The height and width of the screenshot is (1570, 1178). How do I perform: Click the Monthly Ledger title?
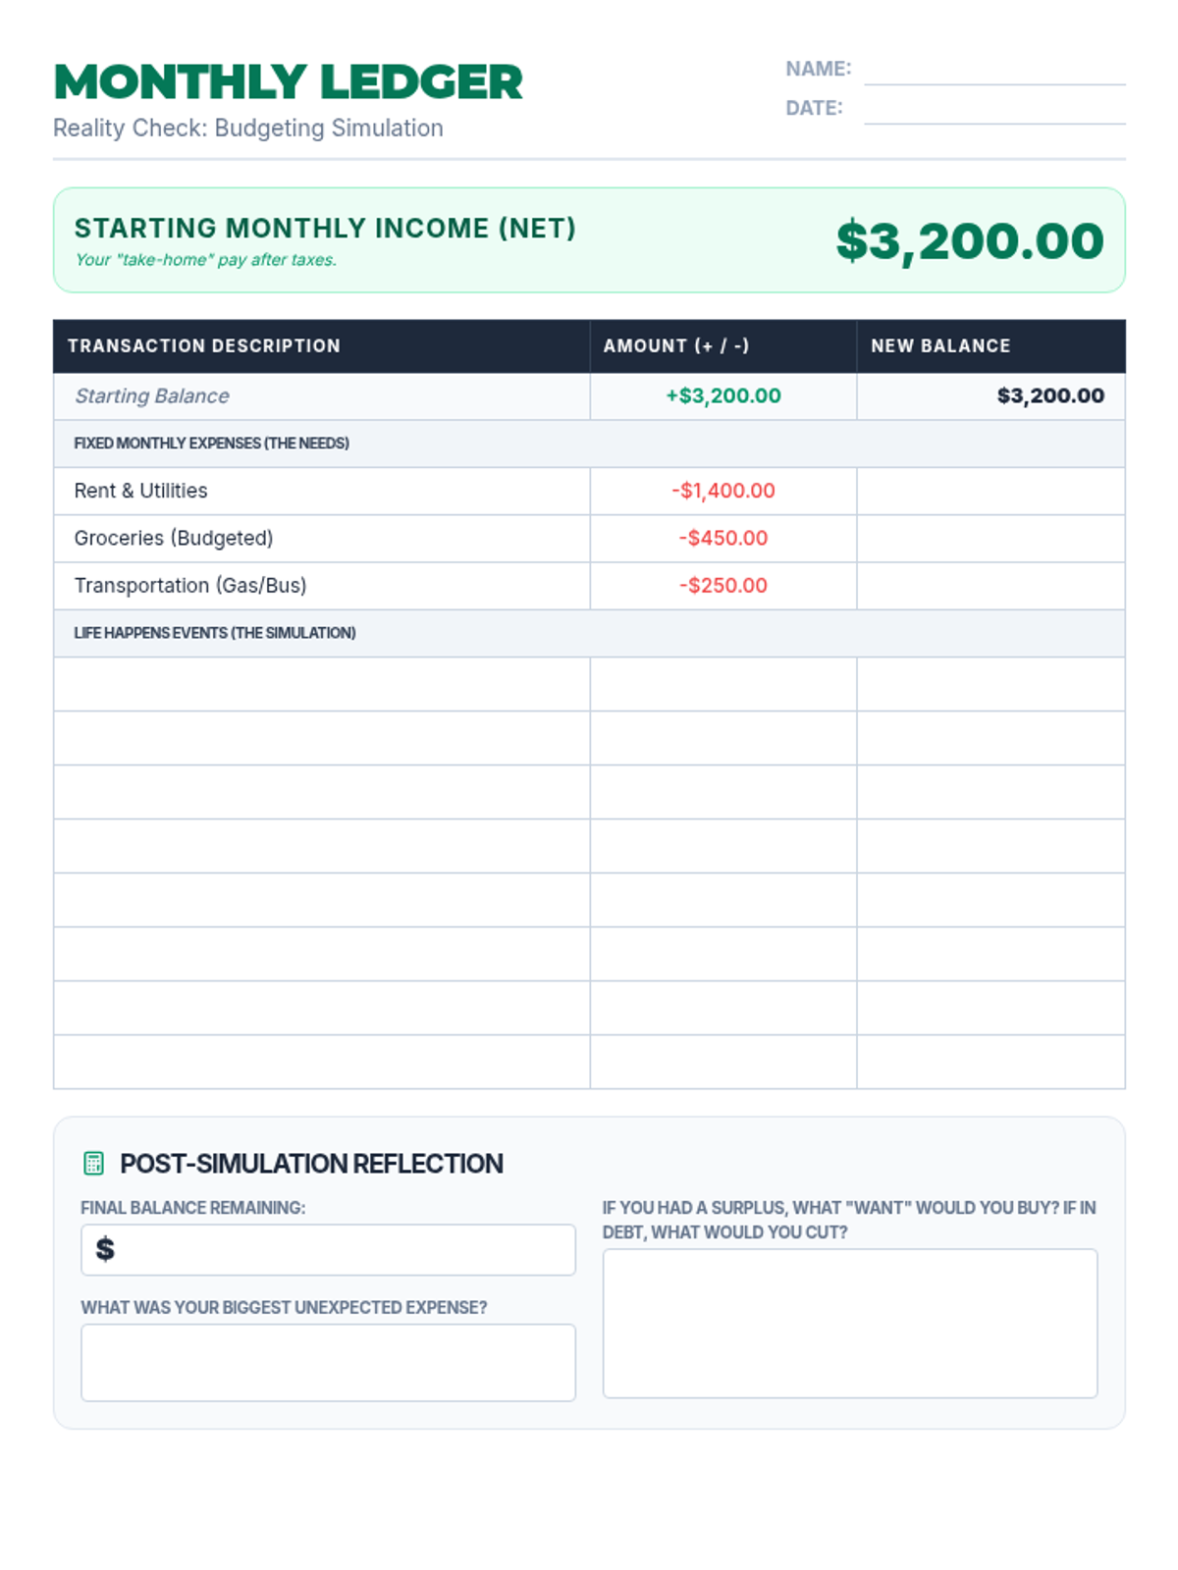pyautogui.click(x=288, y=82)
